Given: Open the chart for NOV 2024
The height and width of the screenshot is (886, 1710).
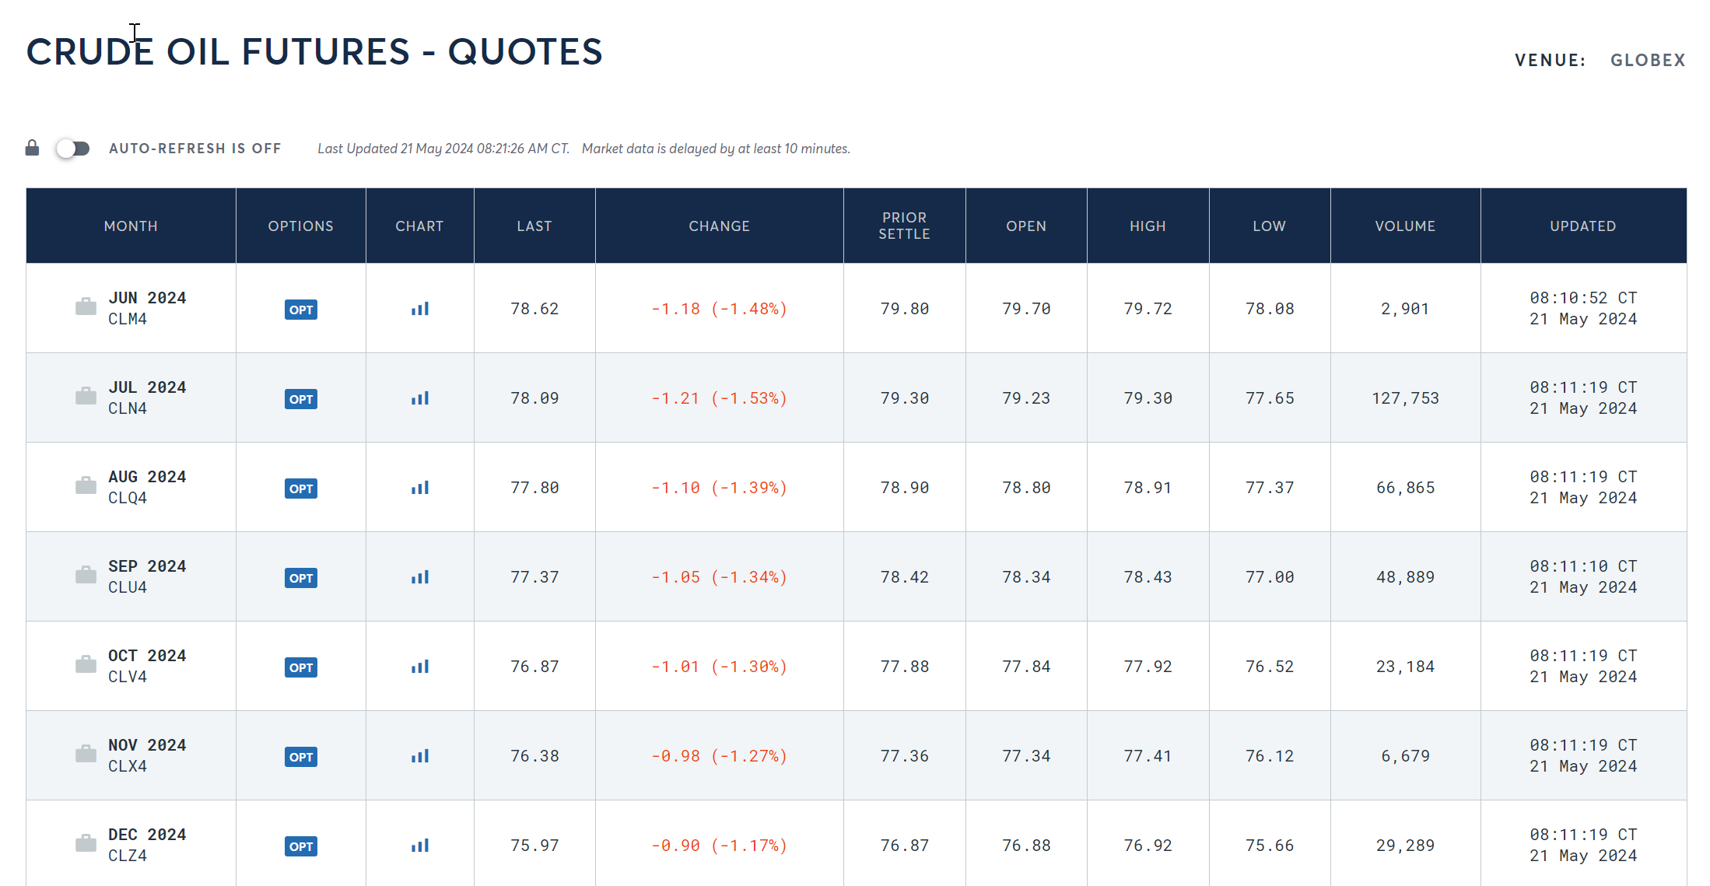Looking at the screenshot, I should 420,756.
